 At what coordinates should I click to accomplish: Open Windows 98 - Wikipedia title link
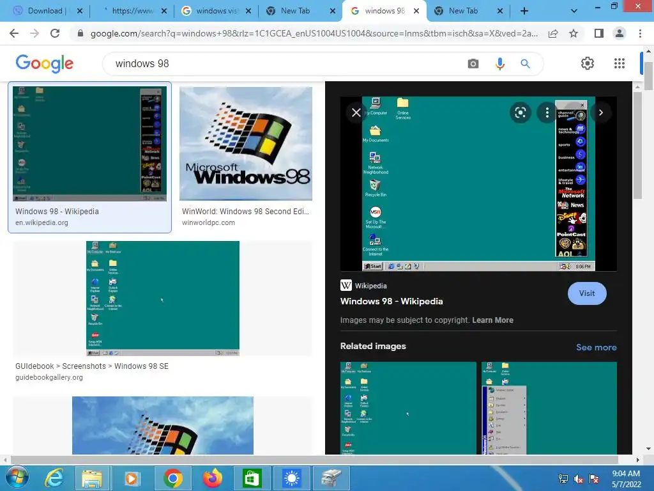pos(392,302)
